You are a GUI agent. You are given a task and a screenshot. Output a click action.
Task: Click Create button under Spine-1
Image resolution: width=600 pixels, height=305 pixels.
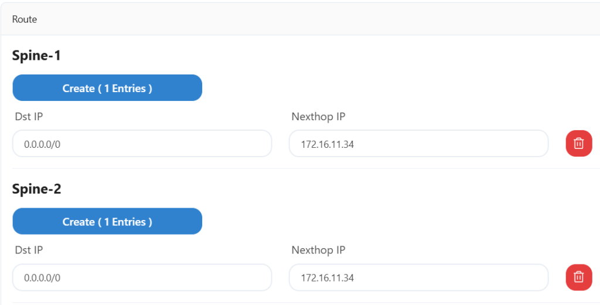[107, 88]
